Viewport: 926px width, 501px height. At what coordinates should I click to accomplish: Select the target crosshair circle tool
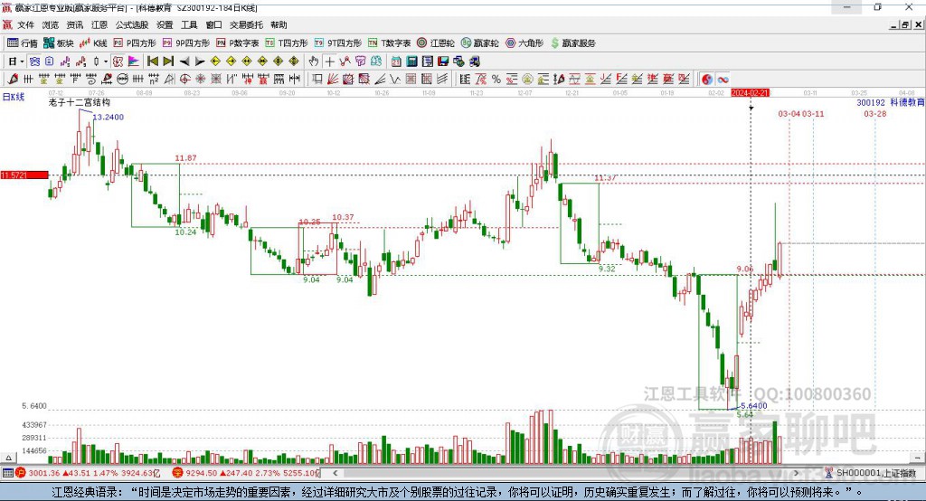pos(184,80)
